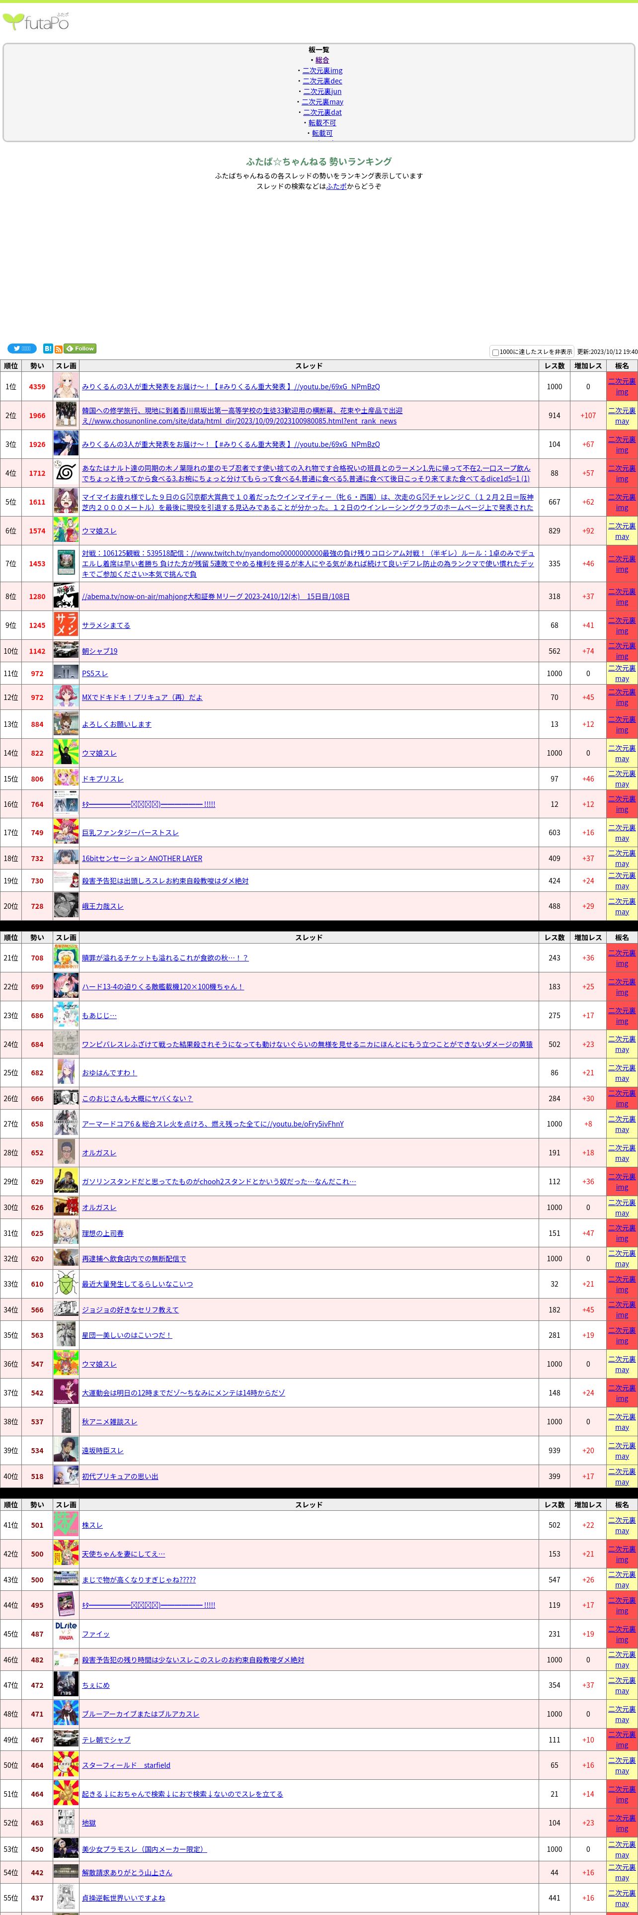This screenshot has height=1915, width=638.
Task: Toggle the 1000に達したスレを非表示 checkbox
Action: tap(495, 352)
